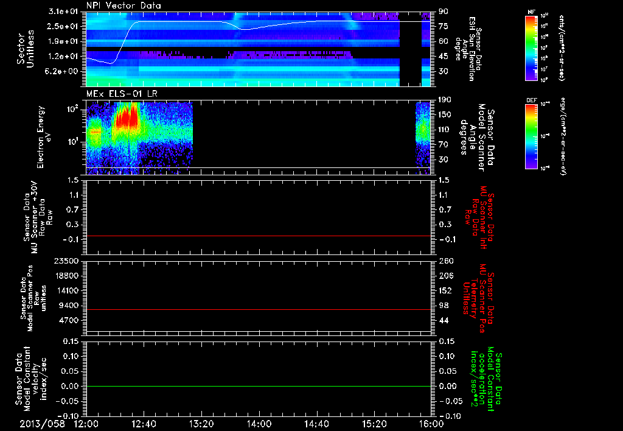623x431 pixels.
Task: Click the red 'MU Scanner Inh Raw Data' label
Action: pyautogui.click(x=479, y=217)
